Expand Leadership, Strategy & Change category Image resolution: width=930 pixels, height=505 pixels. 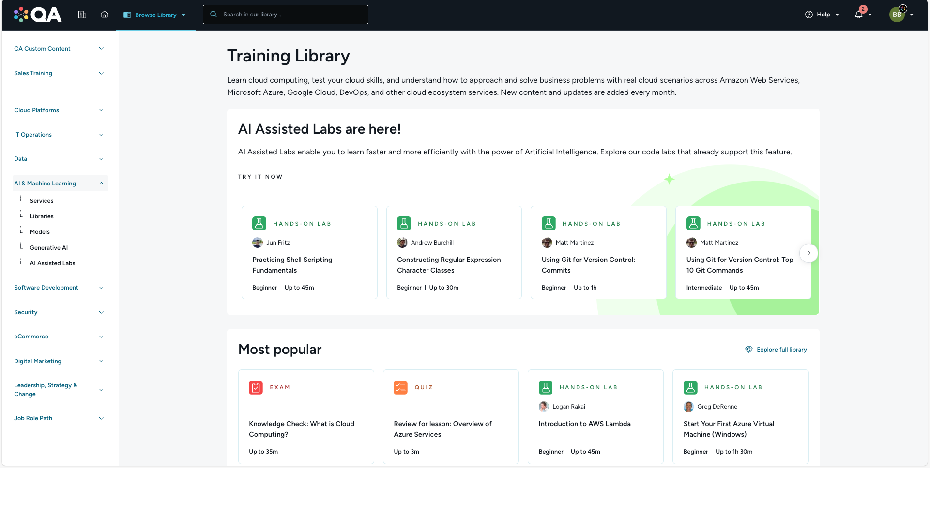pos(59,390)
